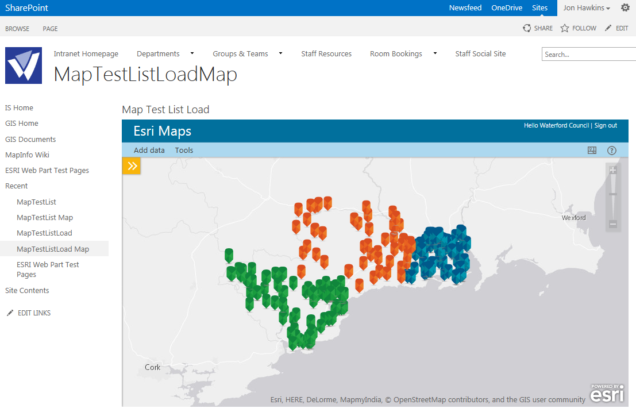Open Site Contents link
636x416 pixels.
click(27, 291)
